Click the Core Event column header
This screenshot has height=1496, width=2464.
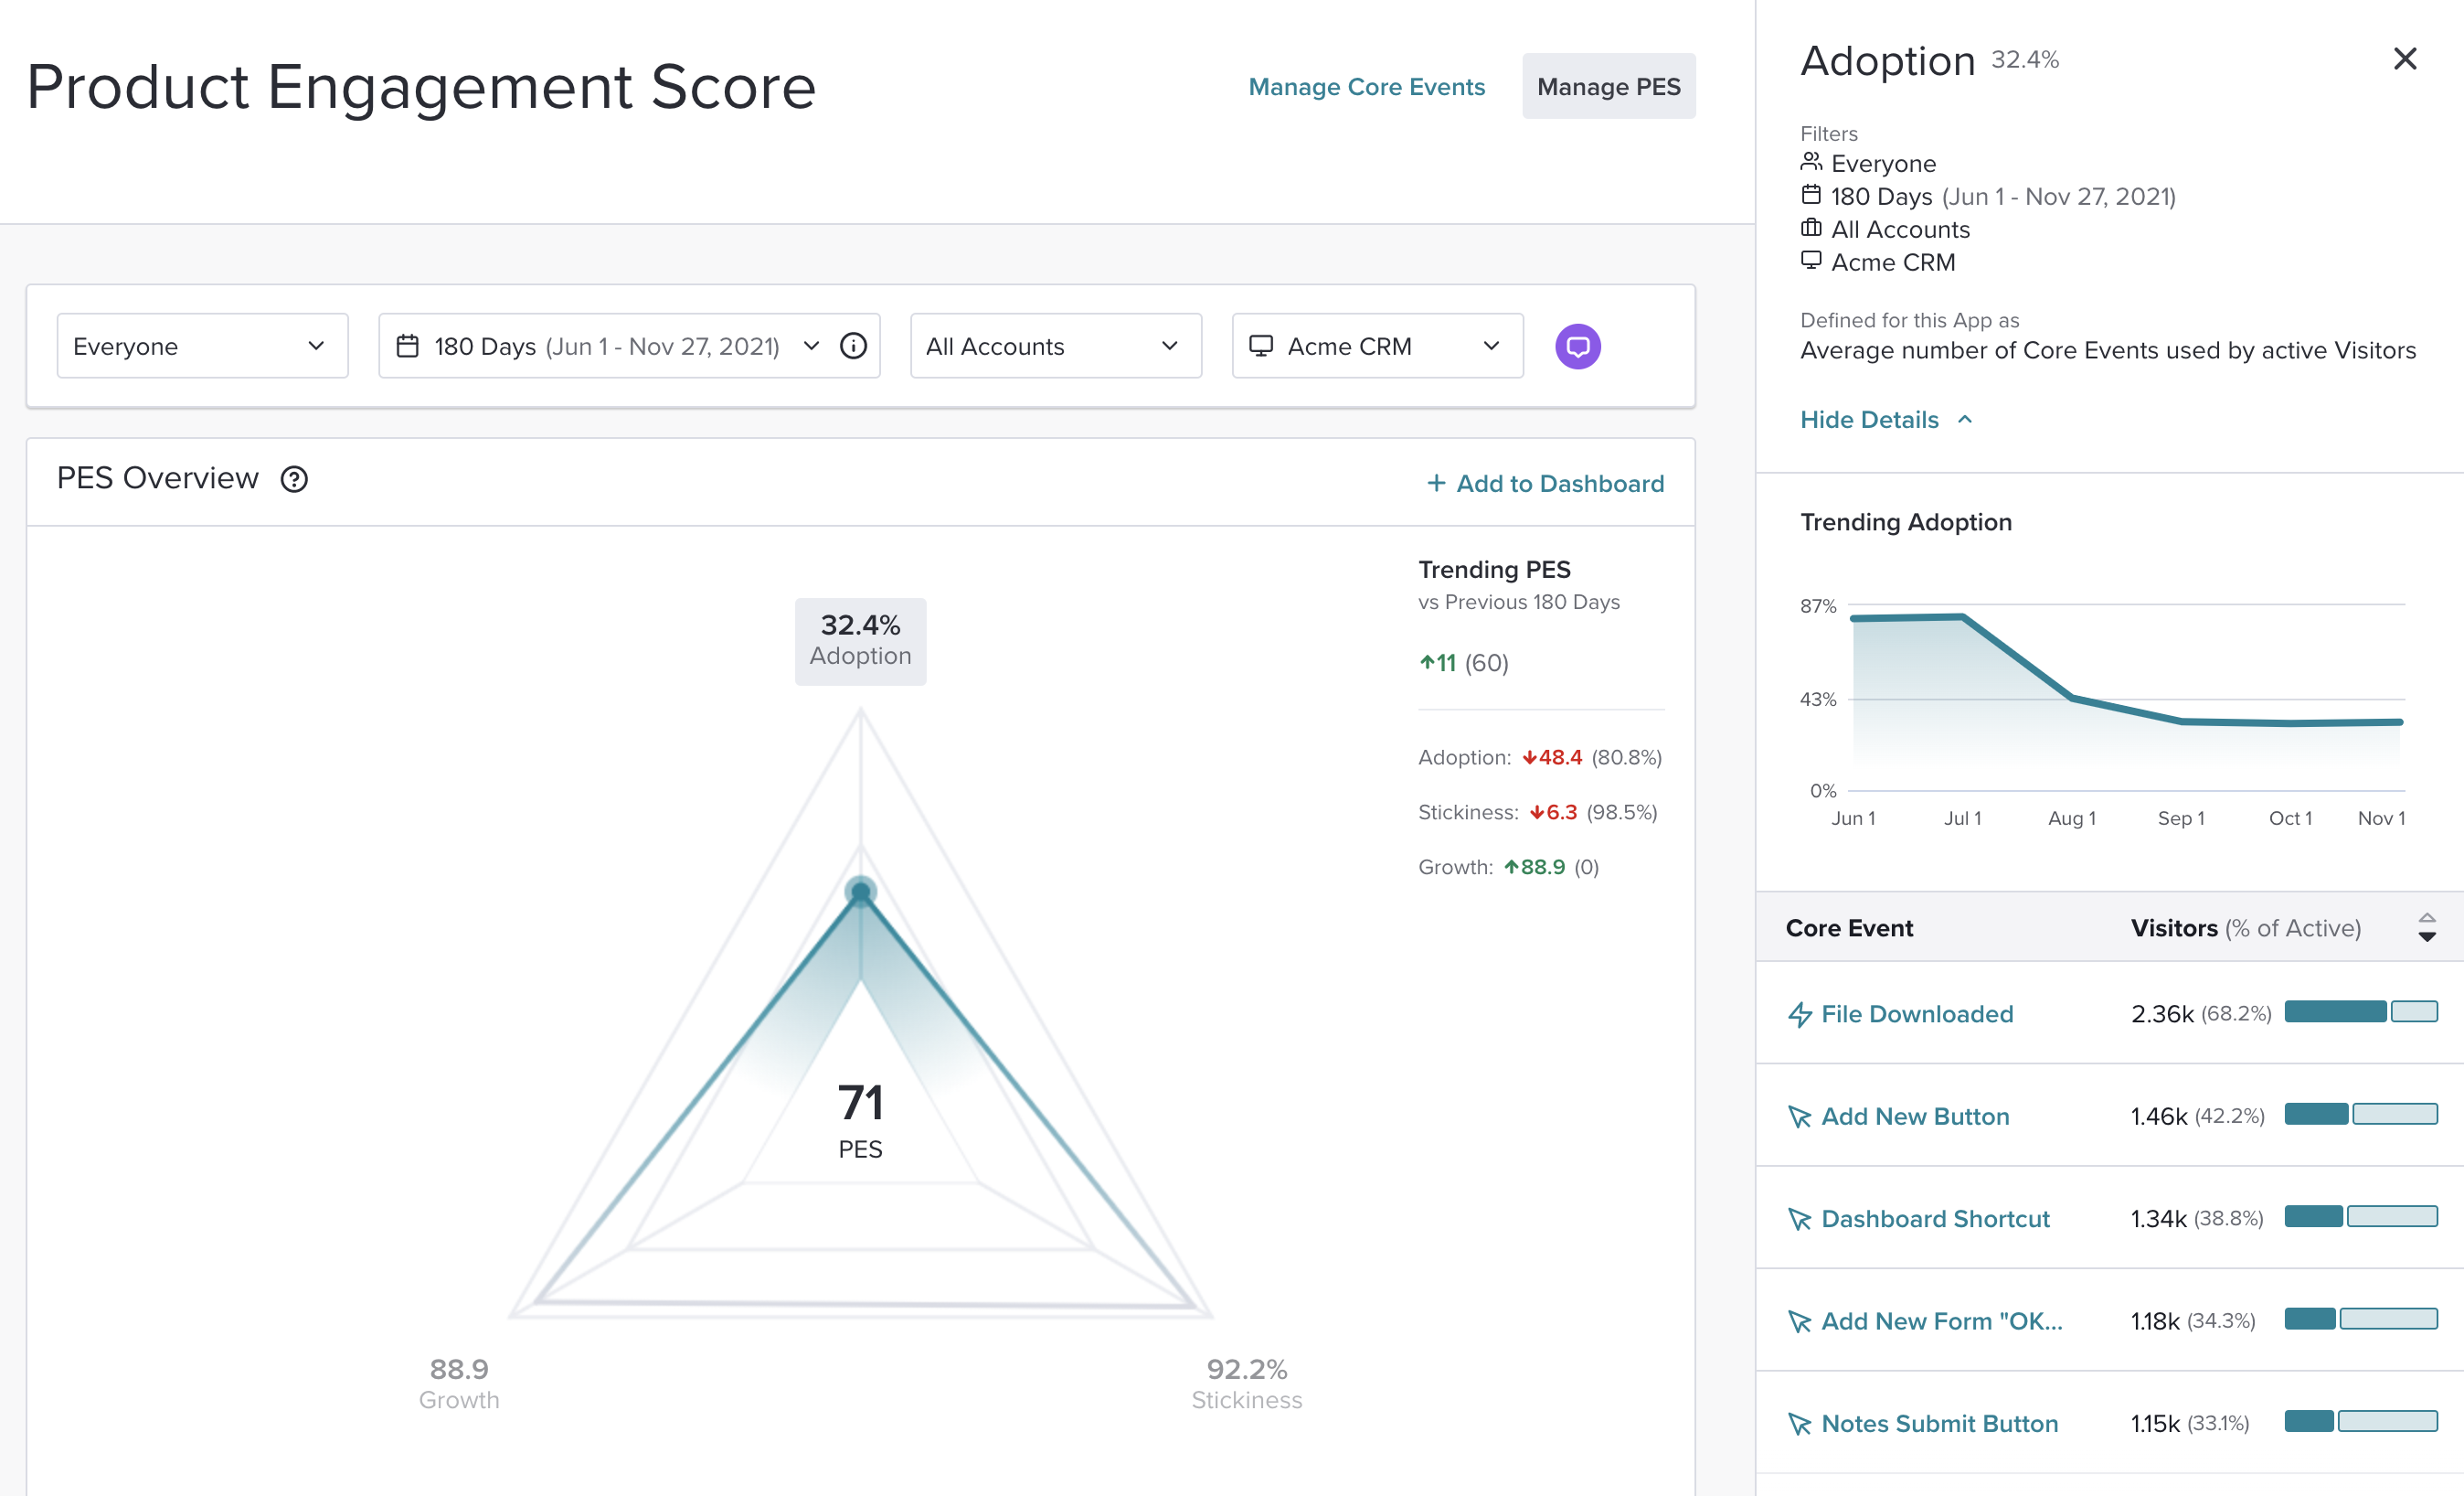click(1849, 927)
